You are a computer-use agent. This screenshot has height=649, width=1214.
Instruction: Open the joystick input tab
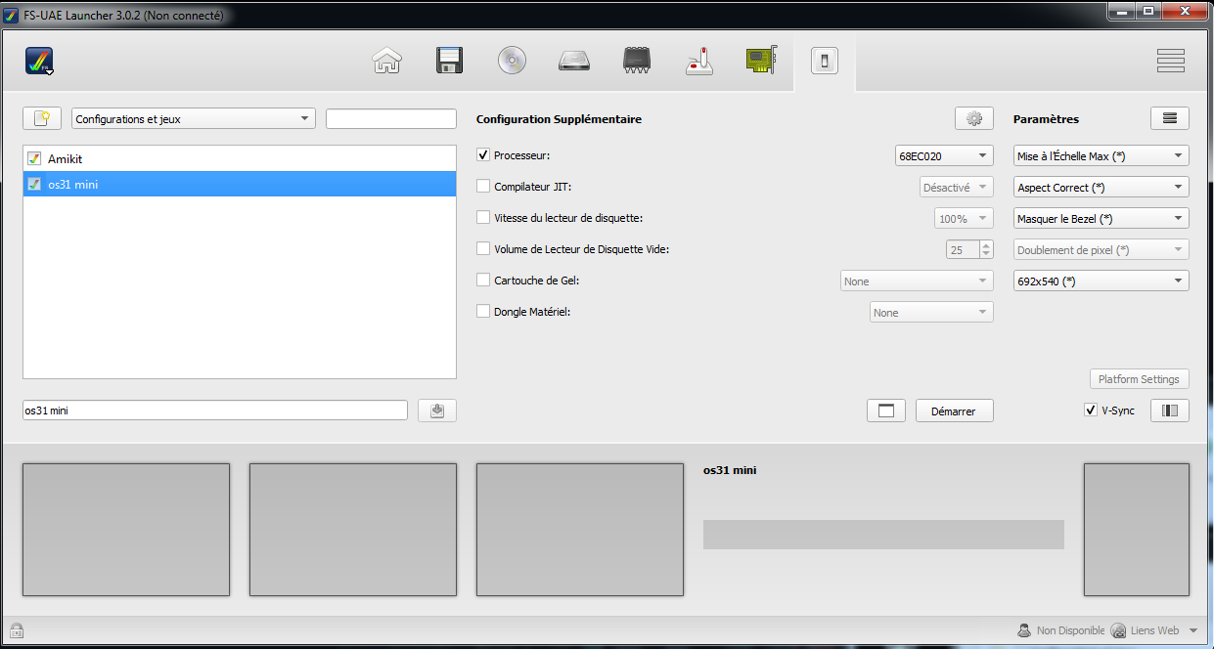coord(698,61)
